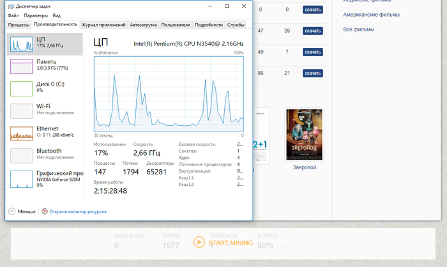Screen dimensions: 447x267
Task: Open the Зверопой movie poster thumbnail
Action: (x=304, y=135)
